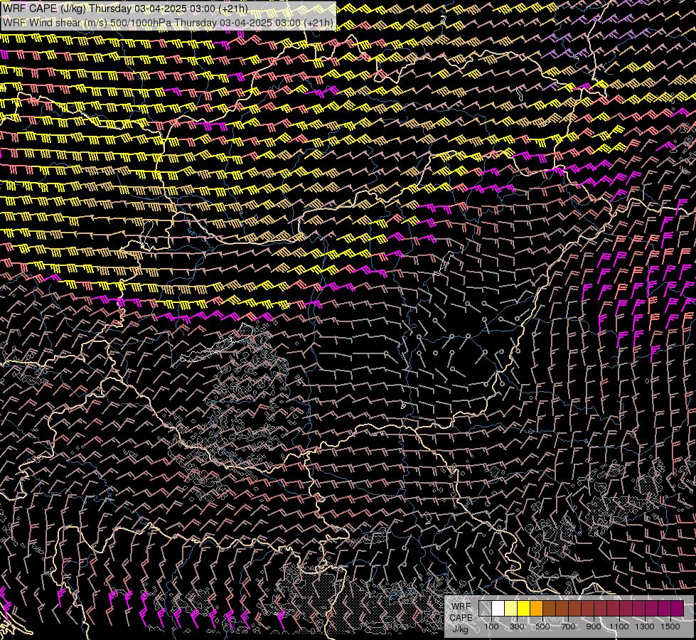Click the 1300 label on the legend

click(645, 626)
